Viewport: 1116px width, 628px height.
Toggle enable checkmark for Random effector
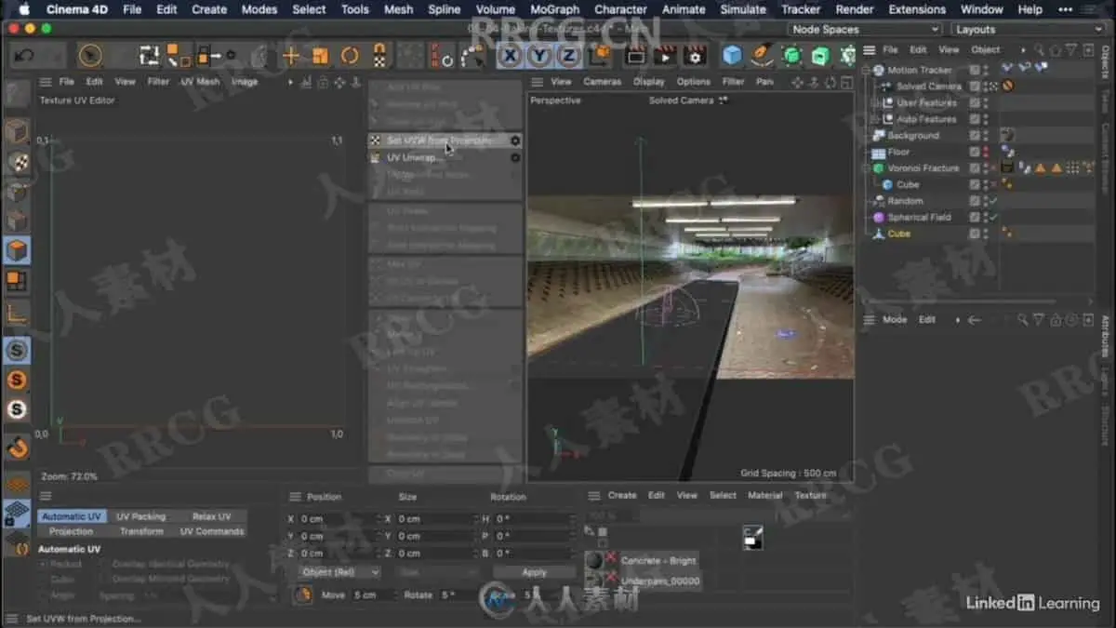pyautogui.click(x=992, y=201)
